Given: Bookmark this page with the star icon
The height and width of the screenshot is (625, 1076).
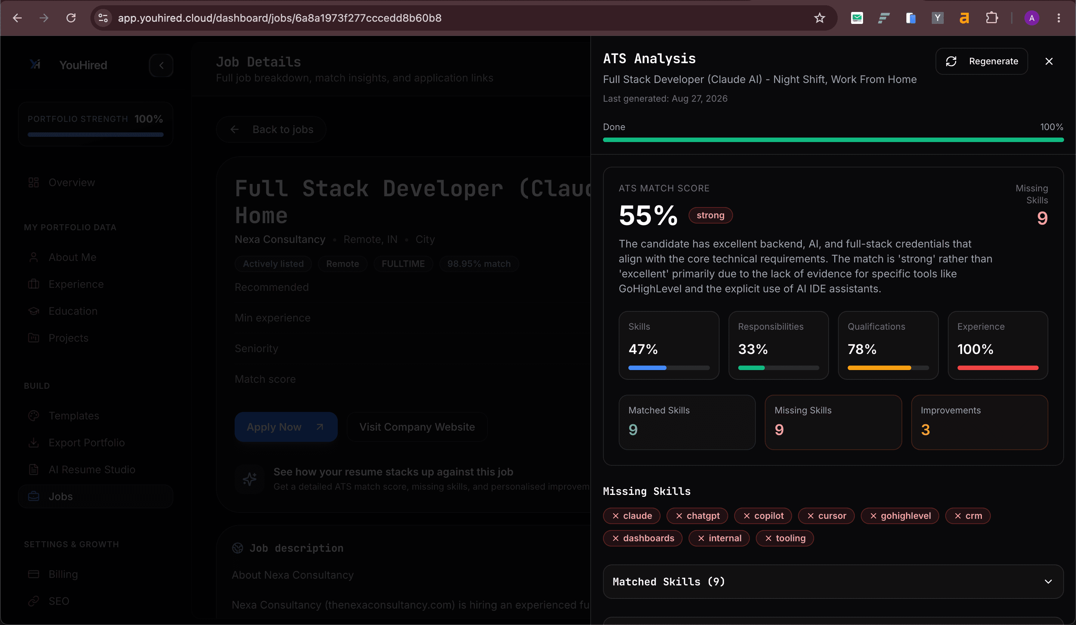Looking at the screenshot, I should click(819, 18).
